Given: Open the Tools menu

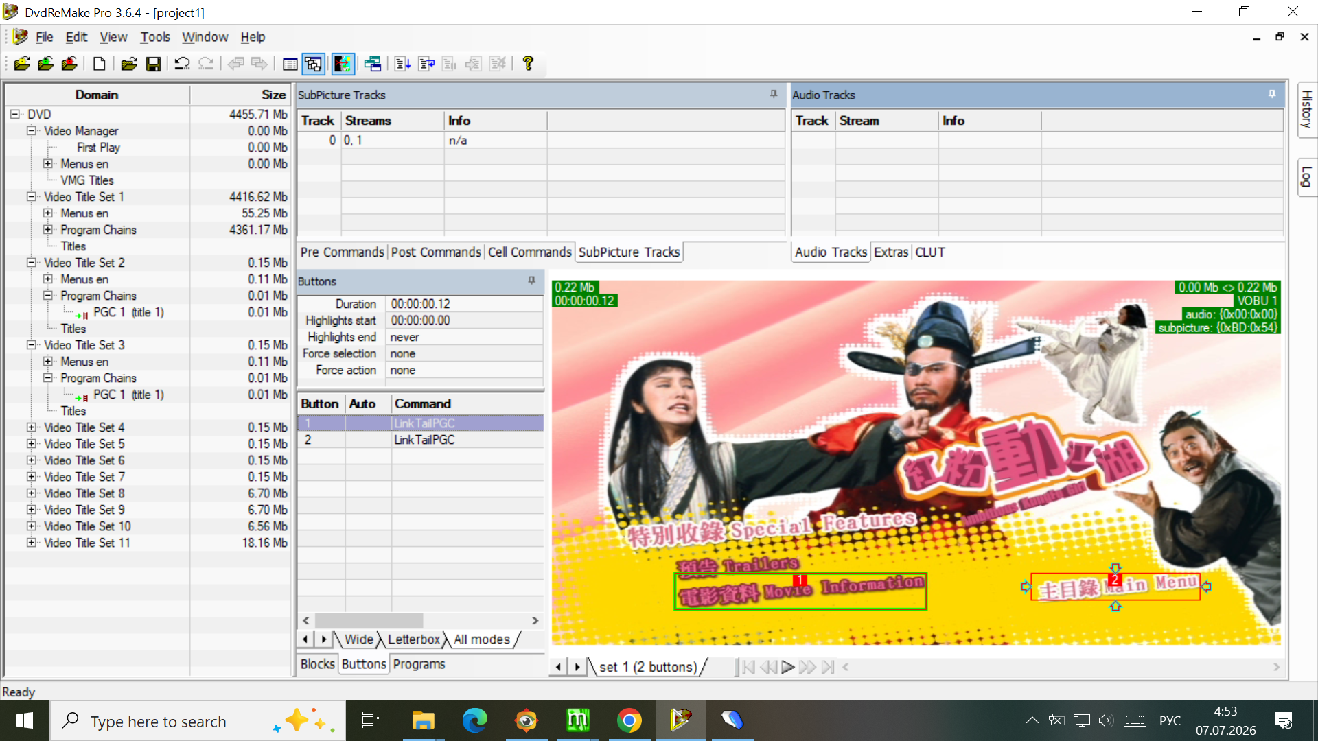Looking at the screenshot, I should click(x=155, y=37).
